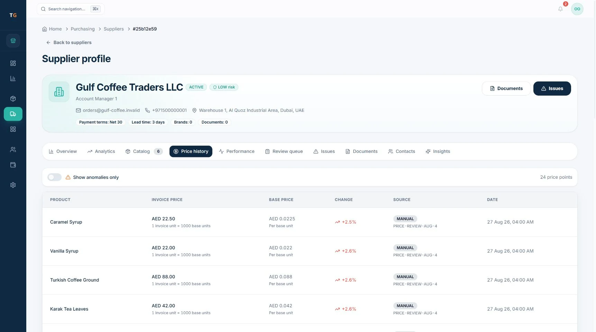Viewport: 596px width, 332px height.
Task: Click the supplier building icon
Action: (x=59, y=91)
